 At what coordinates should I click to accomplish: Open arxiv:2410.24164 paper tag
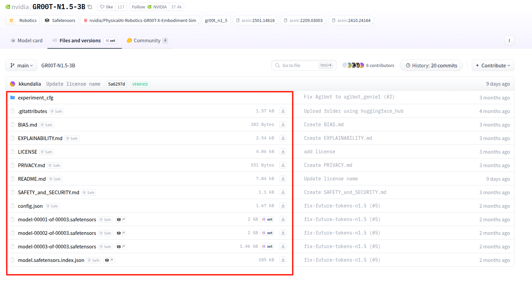click(x=351, y=20)
